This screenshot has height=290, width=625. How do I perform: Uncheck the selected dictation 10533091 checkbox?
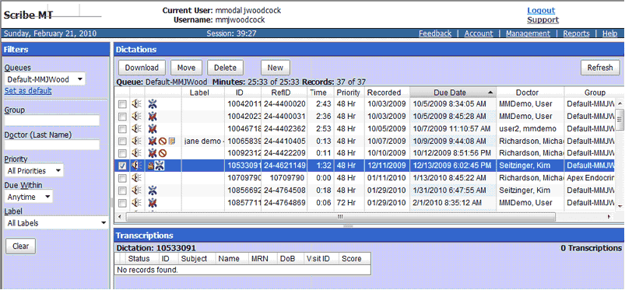123,166
